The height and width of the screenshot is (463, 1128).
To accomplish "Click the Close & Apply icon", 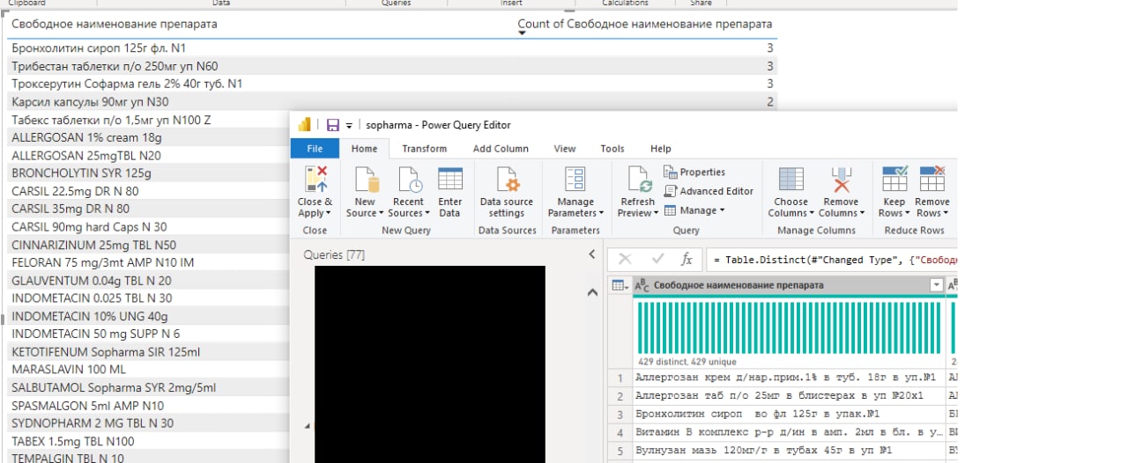I will [x=315, y=178].
